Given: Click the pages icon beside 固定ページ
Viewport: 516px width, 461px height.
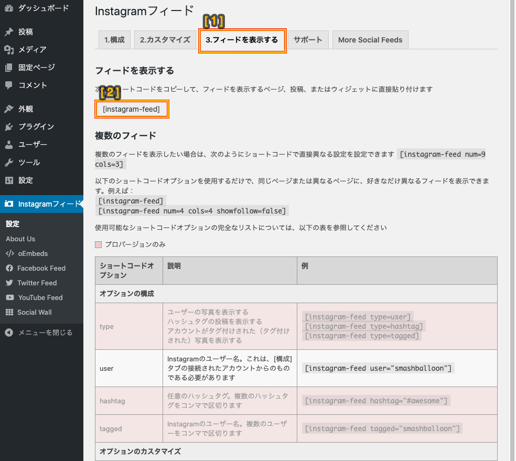Looking at the screenshot, I should click(9, 68).
